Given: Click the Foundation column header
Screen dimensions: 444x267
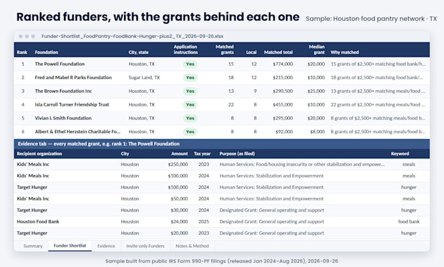Looking at the screenshot, I should click(x=46, y=52).
